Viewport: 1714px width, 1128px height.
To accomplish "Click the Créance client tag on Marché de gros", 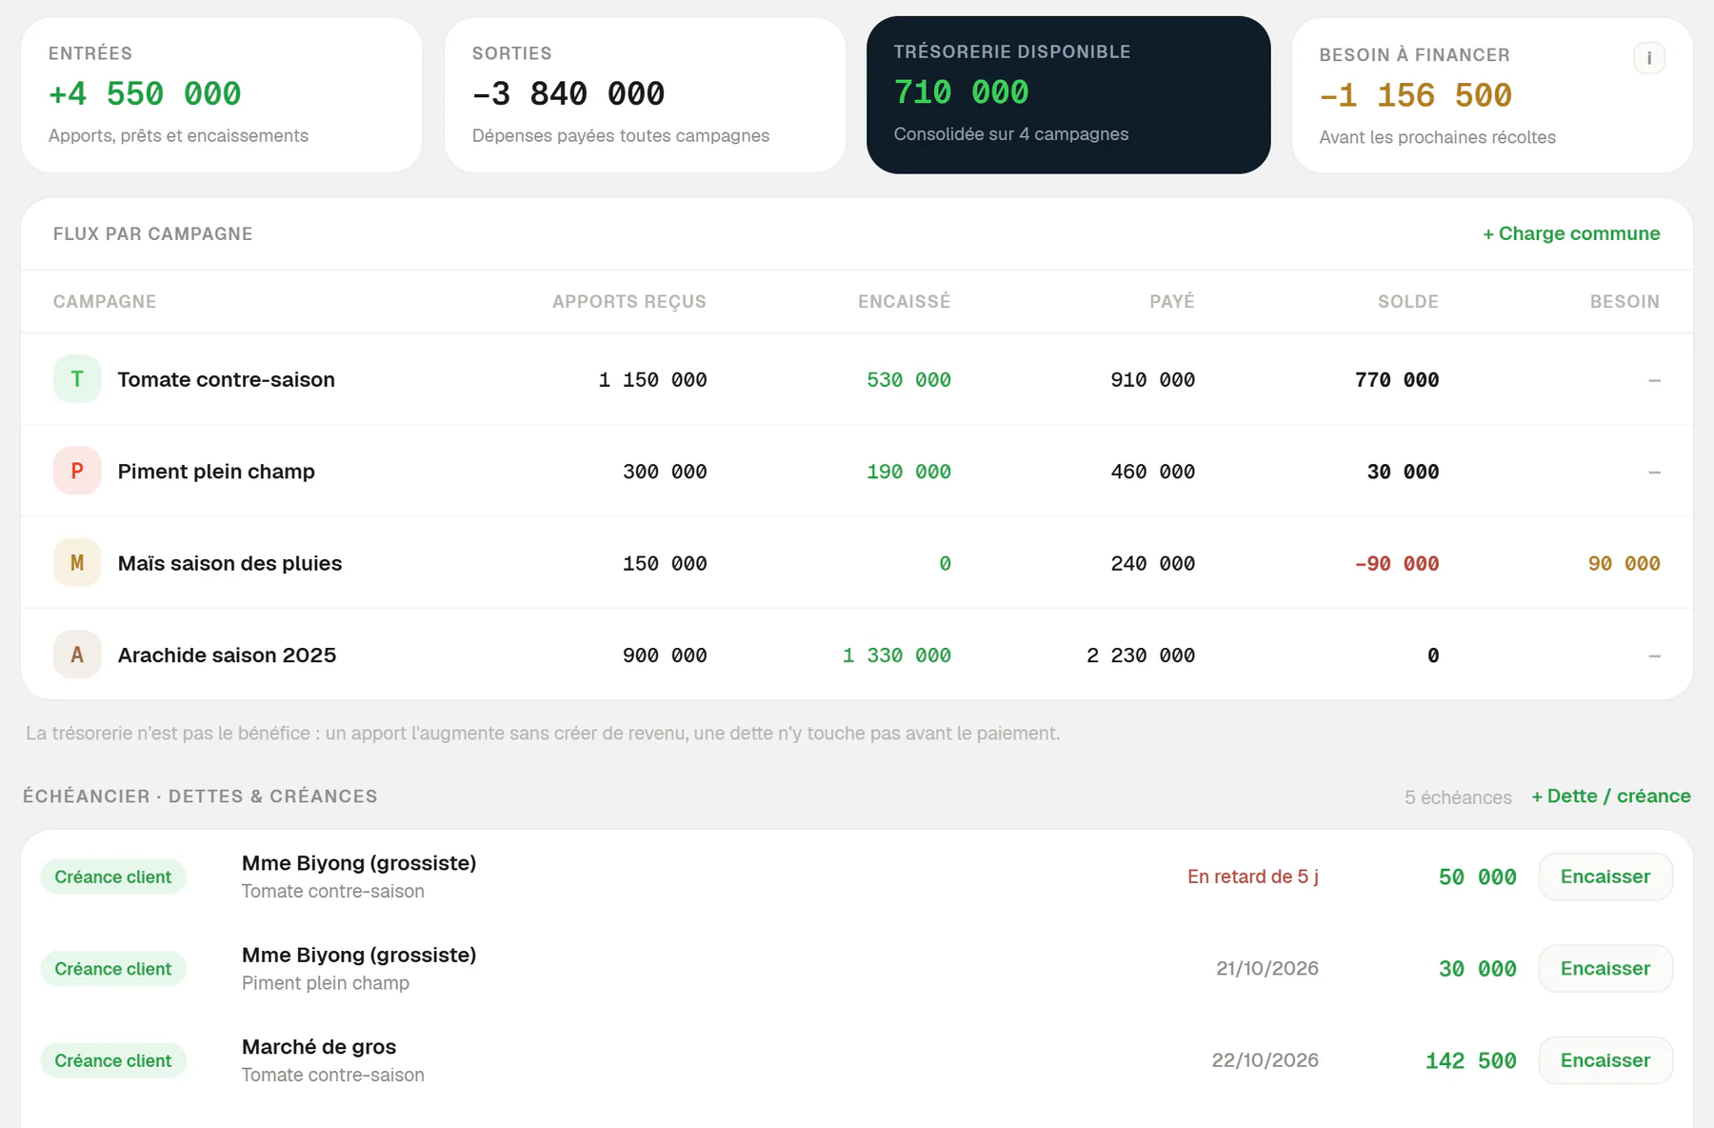I will (x=113, y=1060).
